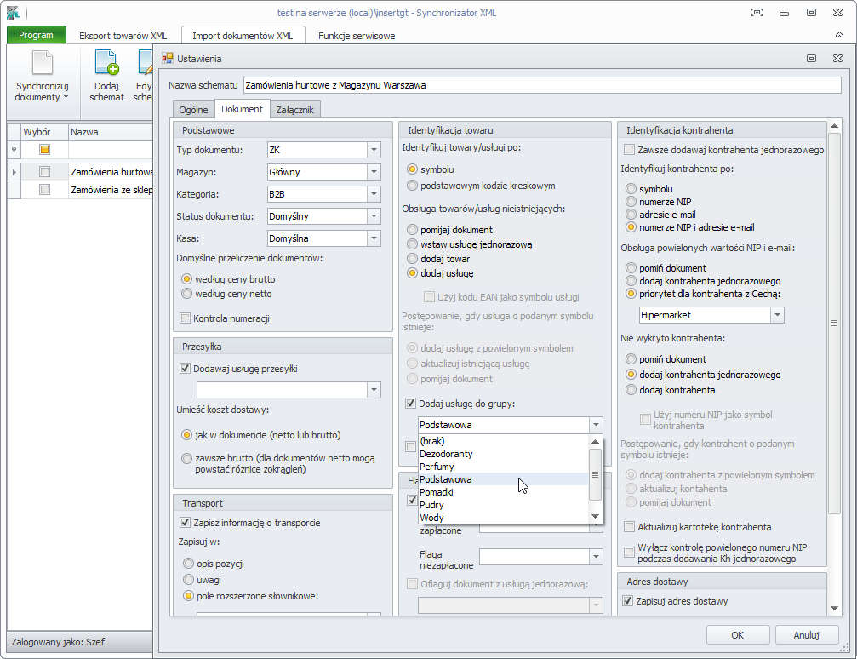Maximize the Ustawienia dialog
The width and height of the screenshot is (857, 659).
pos(812,59)
